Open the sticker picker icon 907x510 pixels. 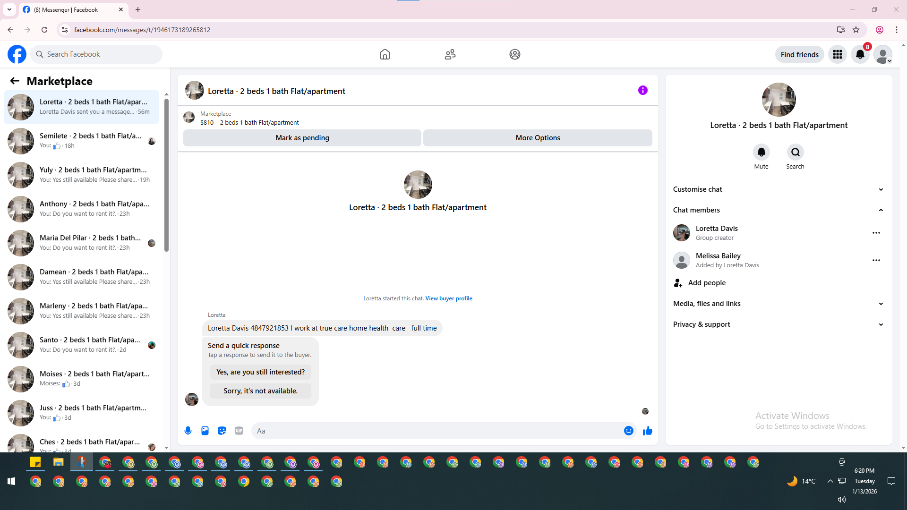point(222,431)
